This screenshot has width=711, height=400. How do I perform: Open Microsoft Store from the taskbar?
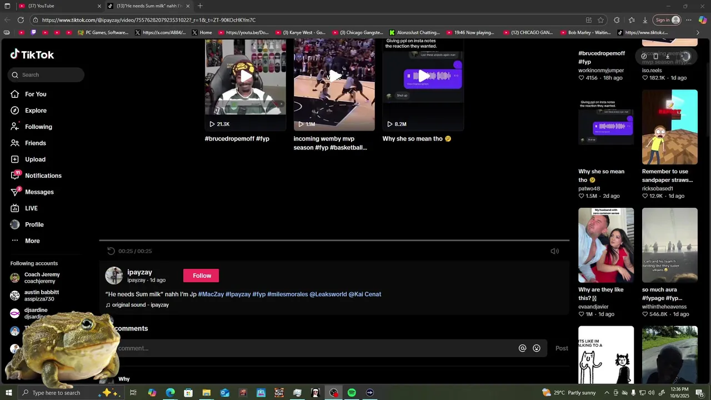(x=188, y=393)
